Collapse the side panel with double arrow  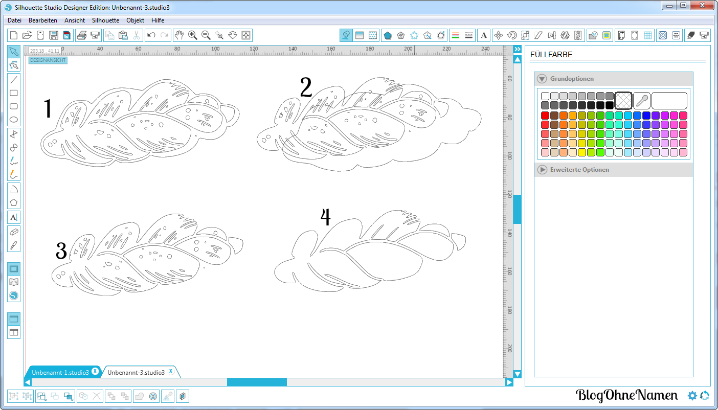coord(517,49)
